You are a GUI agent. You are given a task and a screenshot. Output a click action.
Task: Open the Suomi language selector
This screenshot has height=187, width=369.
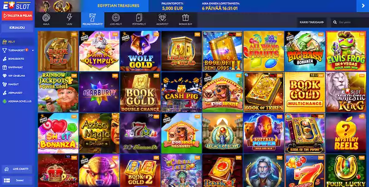pos(17,180)
